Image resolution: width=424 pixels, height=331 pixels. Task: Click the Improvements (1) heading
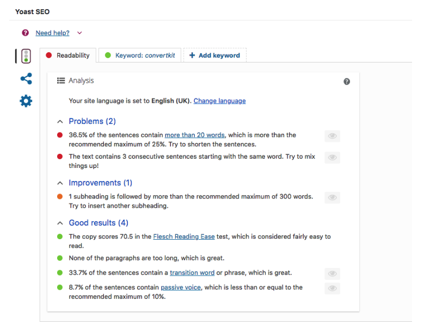pos(100,183)
